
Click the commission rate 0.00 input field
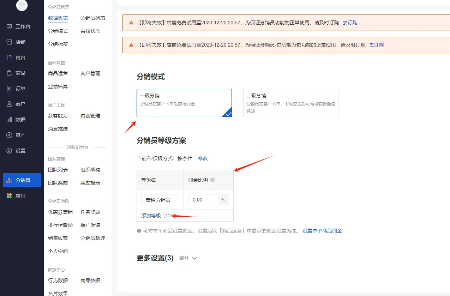point(203,200)
